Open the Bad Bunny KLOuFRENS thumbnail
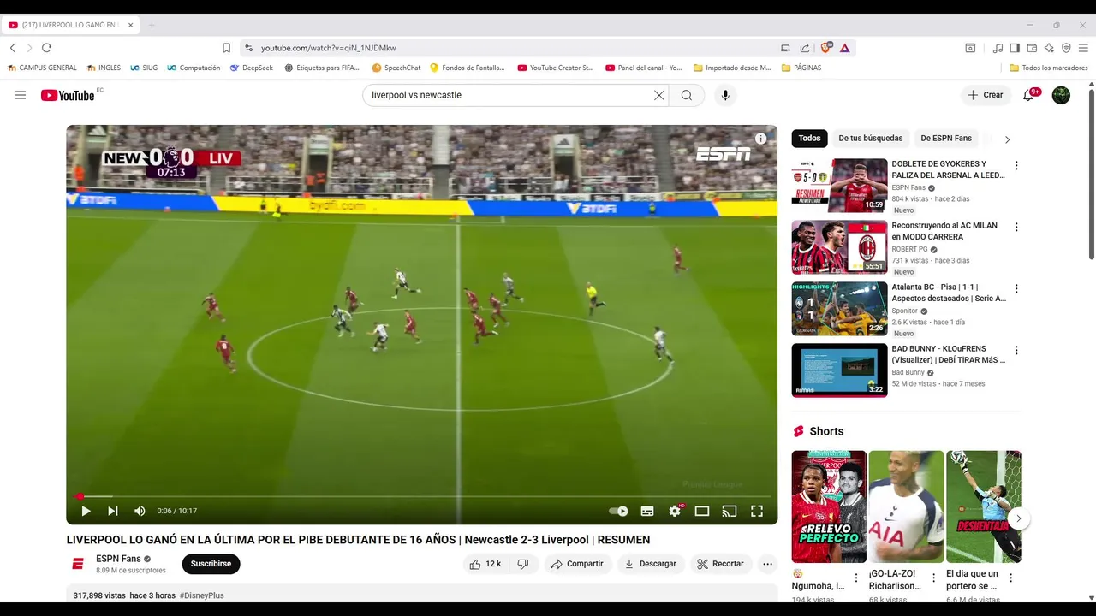Screen dimensions: 1096x616 click(839, 370)
